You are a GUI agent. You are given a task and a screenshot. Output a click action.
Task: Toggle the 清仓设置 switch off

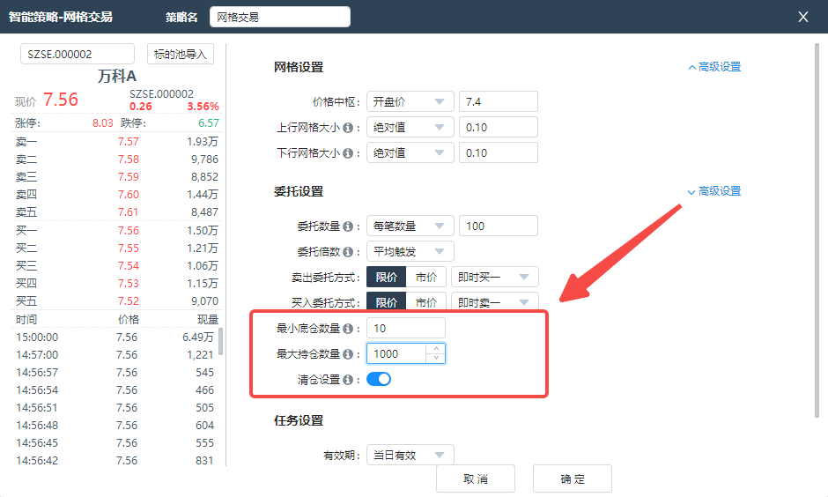point(379,380)
